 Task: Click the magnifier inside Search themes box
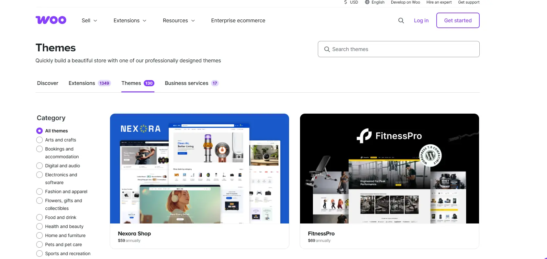click(327, 49)
